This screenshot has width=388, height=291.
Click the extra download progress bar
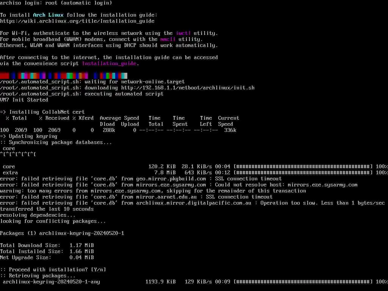303,172
